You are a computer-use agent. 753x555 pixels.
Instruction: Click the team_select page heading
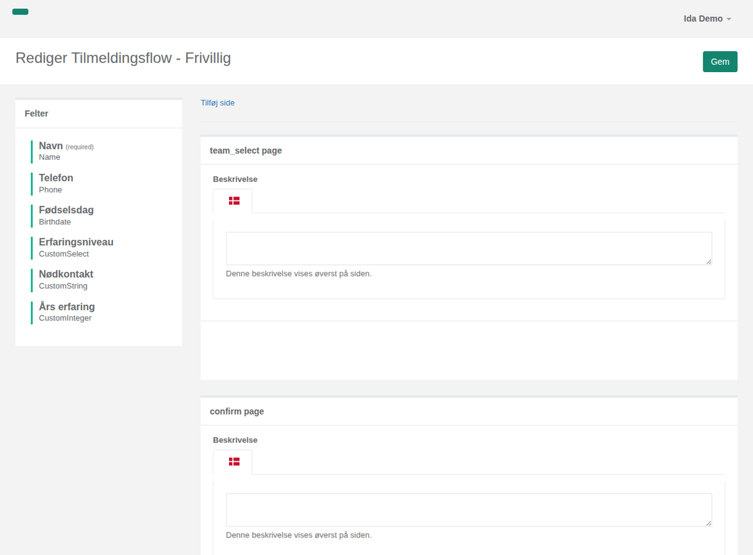(246, 151)
